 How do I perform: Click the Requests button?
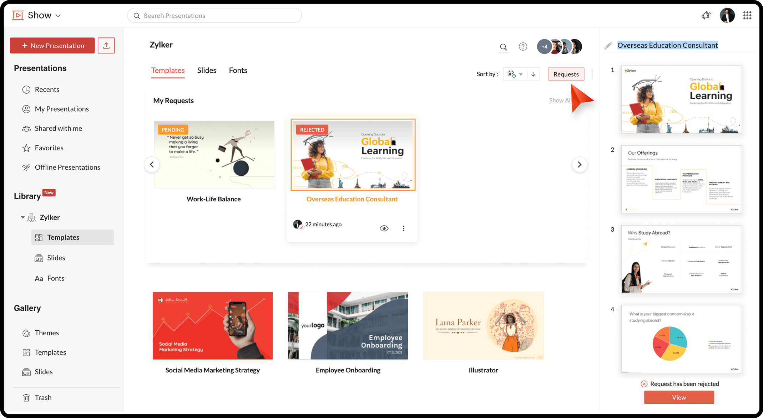[x=566, y=74]
